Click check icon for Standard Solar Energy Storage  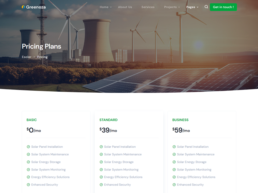(x=101, y=162)
